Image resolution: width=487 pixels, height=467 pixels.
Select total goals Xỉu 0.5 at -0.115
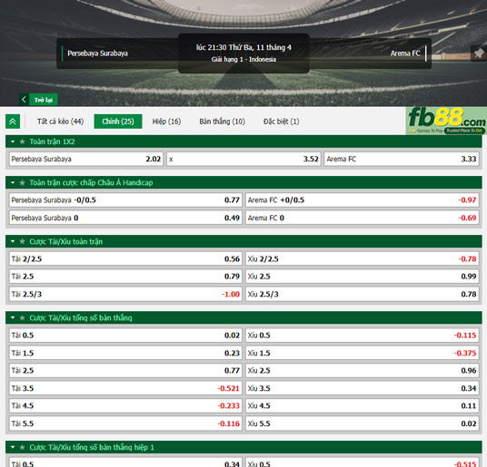tap(363, 336)
